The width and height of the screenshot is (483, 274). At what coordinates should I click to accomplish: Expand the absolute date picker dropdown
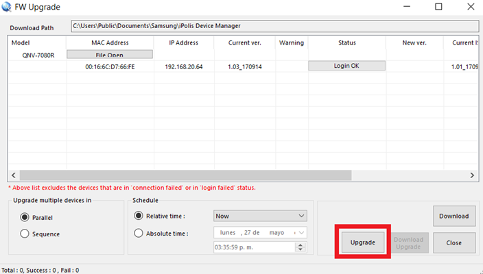301,233
